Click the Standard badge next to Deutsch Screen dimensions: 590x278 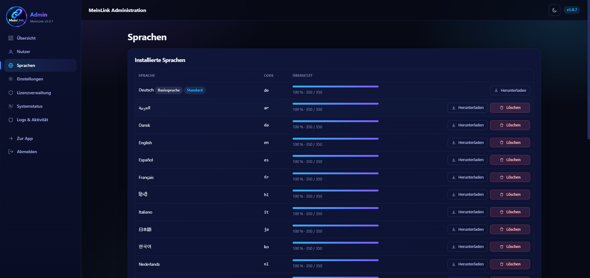pos(195,90)
